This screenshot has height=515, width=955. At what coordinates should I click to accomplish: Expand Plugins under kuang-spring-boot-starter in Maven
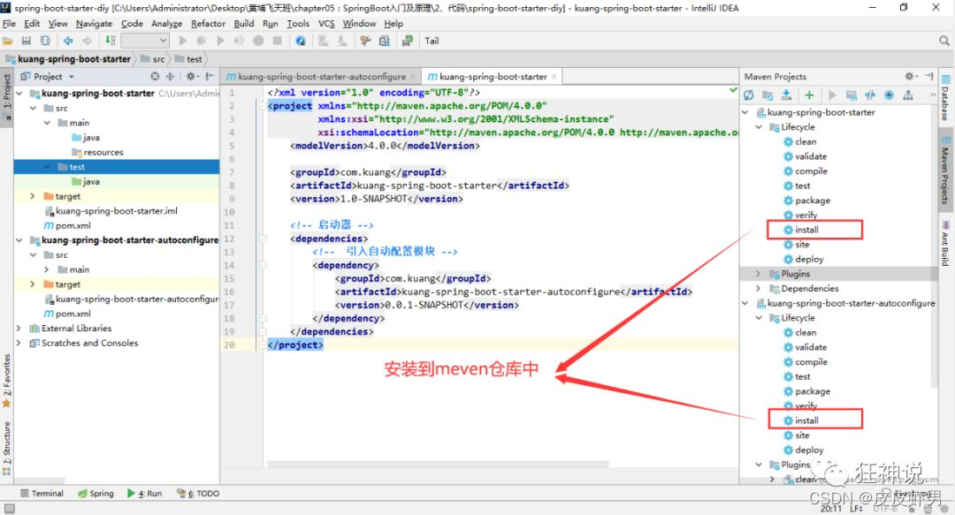point(759,274)
